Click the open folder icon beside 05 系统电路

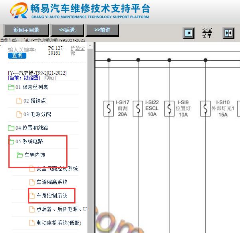point(11,142)
